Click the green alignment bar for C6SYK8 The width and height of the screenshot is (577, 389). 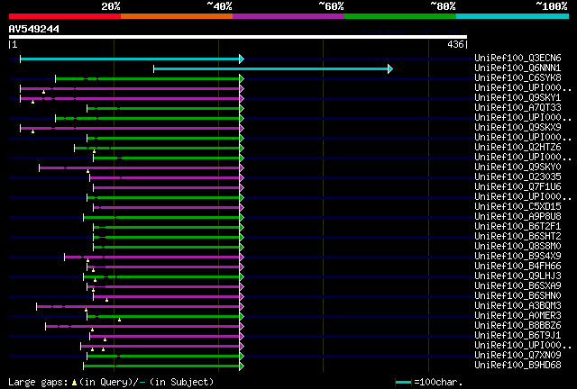pyautogui.click(x=148, y=78)
